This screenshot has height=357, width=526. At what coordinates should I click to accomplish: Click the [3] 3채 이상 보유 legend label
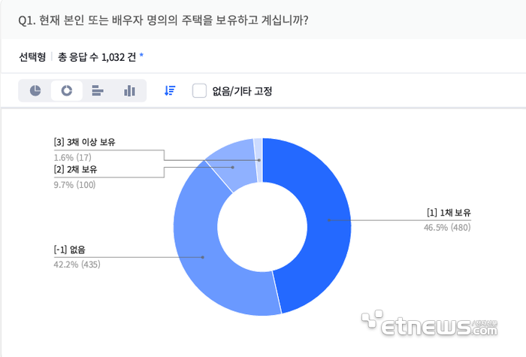tap(84, 143)
